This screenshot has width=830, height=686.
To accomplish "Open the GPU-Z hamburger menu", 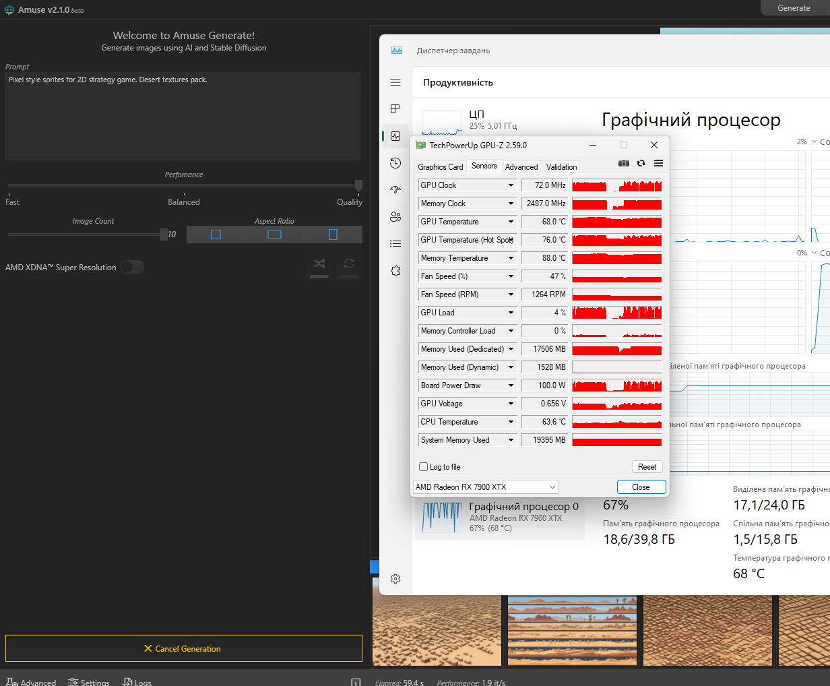I will (x=658, y=163).
